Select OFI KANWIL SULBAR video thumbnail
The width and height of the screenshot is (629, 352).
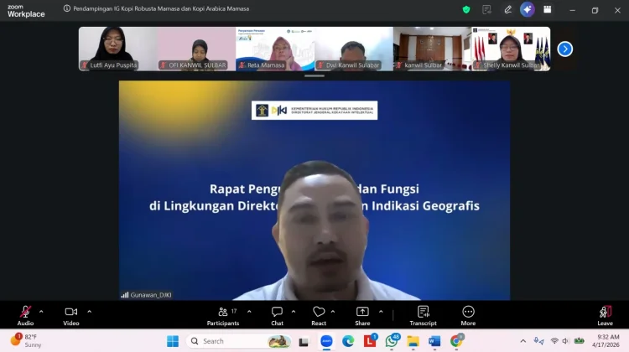(x=196, y=49)
